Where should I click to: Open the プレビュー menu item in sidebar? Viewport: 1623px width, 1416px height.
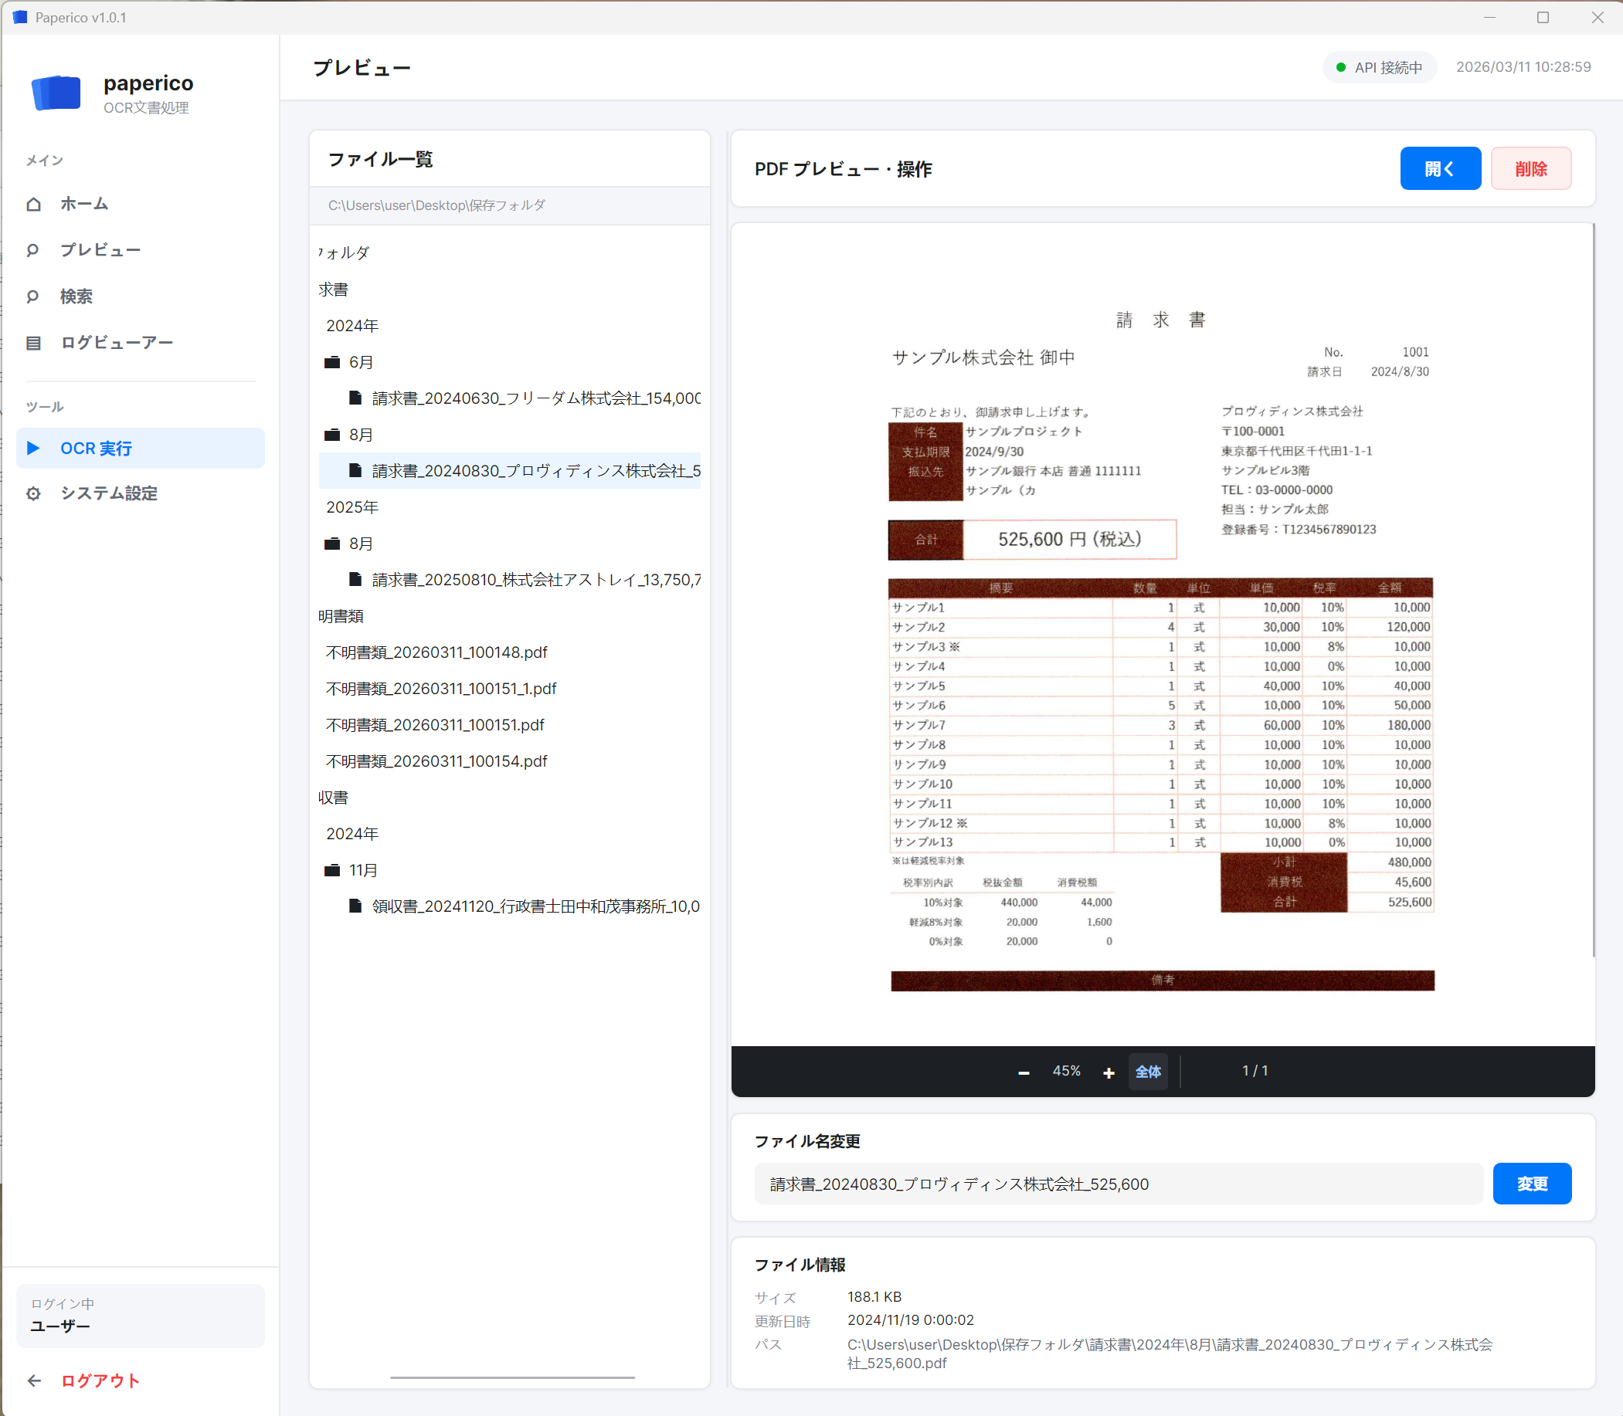pos(100,250)
